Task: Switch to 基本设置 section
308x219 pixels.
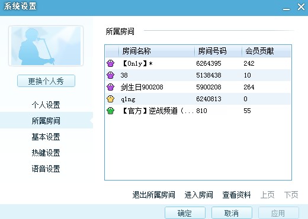Action: [x=46, y=137]
